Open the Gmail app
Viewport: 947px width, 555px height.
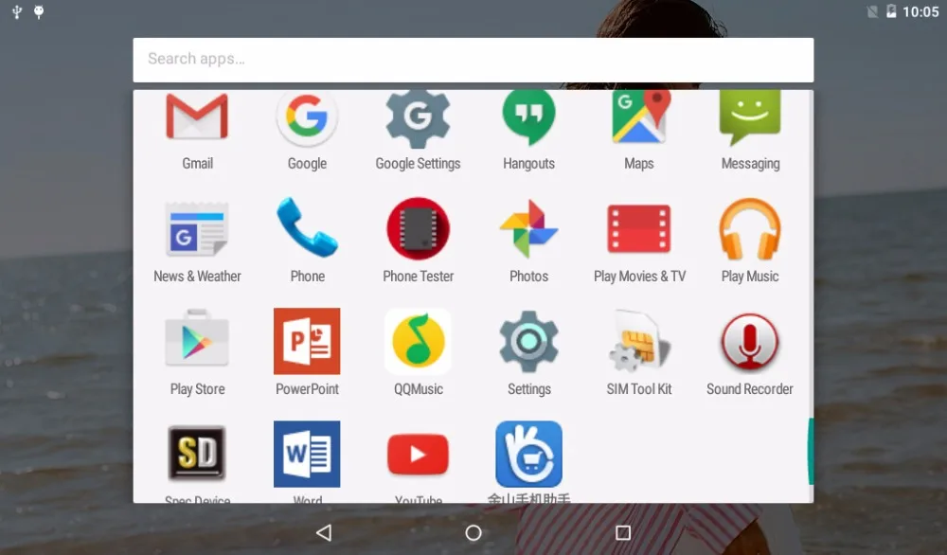(x=198, y=116)
